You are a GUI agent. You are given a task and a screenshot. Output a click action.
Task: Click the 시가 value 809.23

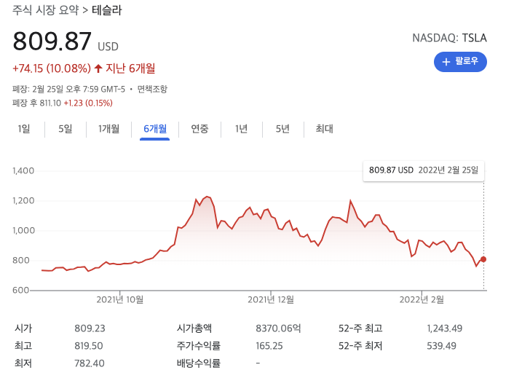[x=90, y=328]
